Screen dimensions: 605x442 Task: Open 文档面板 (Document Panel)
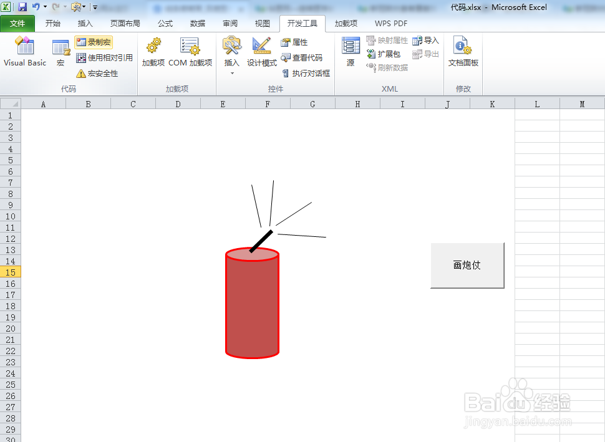(x=462, y=53)
